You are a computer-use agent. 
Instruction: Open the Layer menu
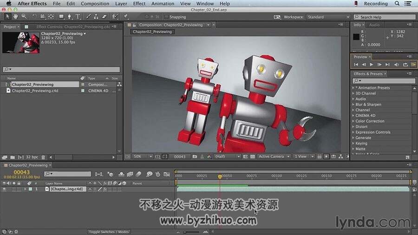[121, 3]
